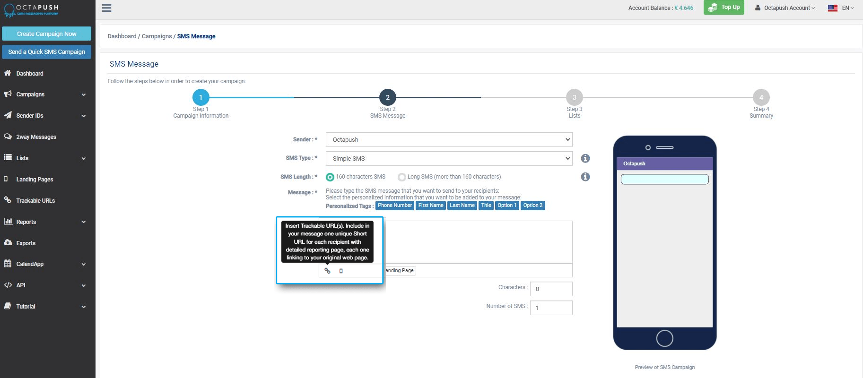This screenshot has width=863, height=378.
Task: Insert the Last Name tag
Action: pyautogui.click(x=462, y=206)
